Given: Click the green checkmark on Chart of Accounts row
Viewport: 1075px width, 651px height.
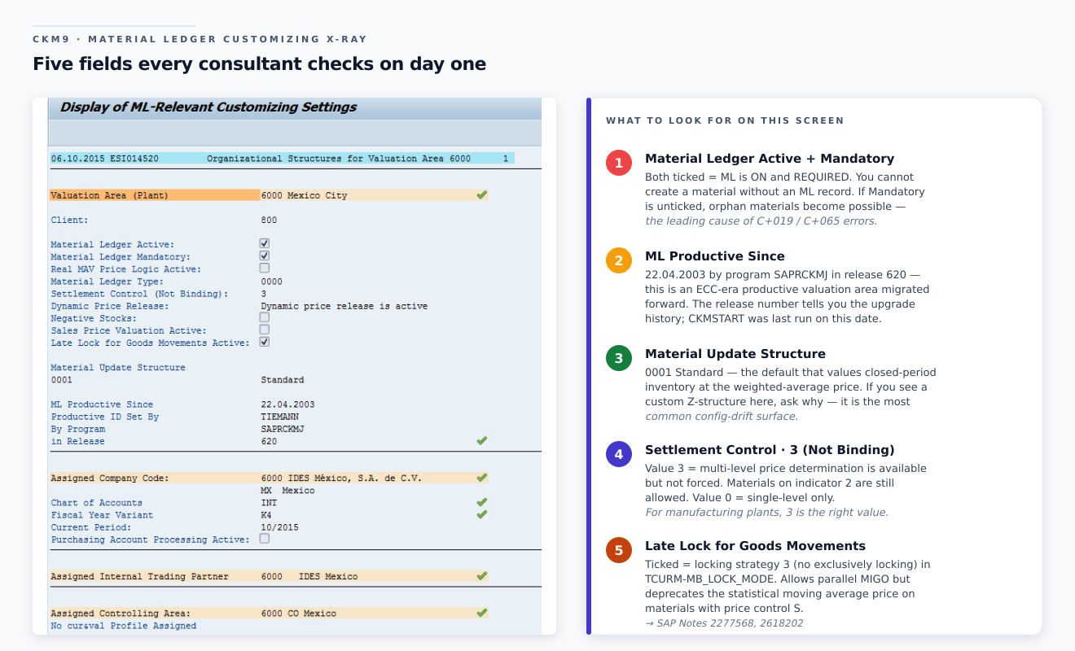Looking at the screenshot, I should [481, 503].
